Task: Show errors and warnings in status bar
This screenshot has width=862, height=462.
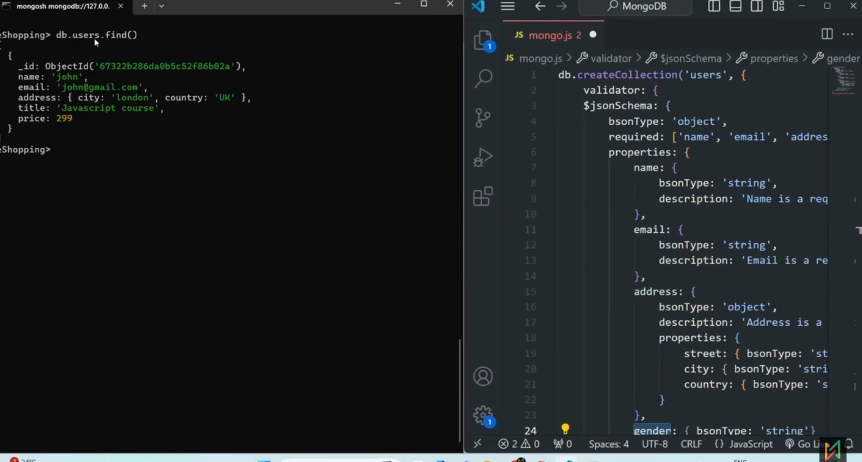Action: (519, 444)
